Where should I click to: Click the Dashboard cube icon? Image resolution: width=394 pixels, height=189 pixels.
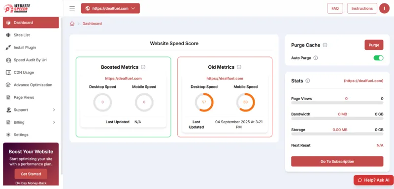point(8,23)
